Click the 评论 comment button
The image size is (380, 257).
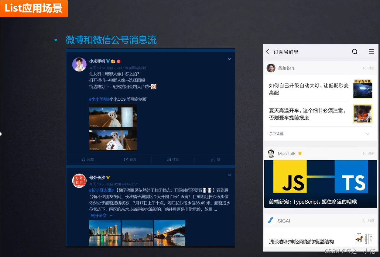173,160
